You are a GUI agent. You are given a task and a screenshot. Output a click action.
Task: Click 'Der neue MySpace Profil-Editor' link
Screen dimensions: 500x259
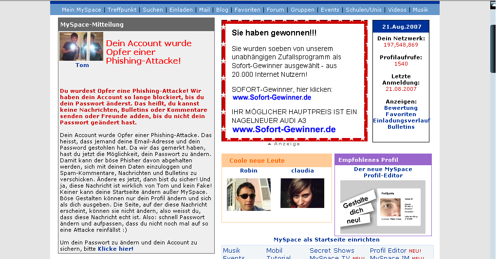coord(383,172)
